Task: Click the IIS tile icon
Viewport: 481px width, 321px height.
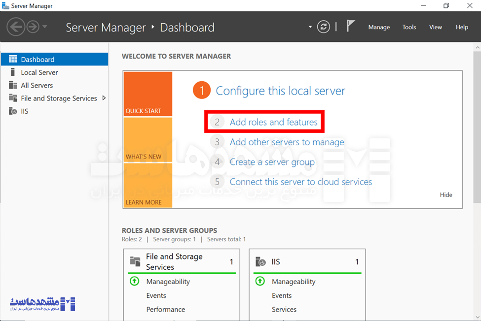Action: pos(260,261)
